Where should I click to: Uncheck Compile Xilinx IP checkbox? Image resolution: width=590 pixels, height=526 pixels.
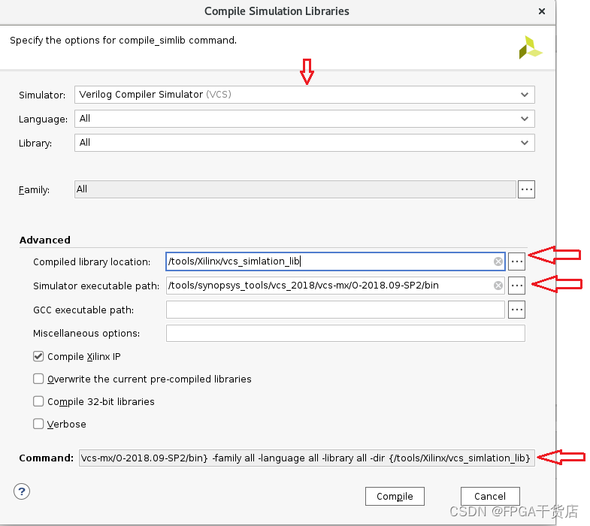pos(38,356)
